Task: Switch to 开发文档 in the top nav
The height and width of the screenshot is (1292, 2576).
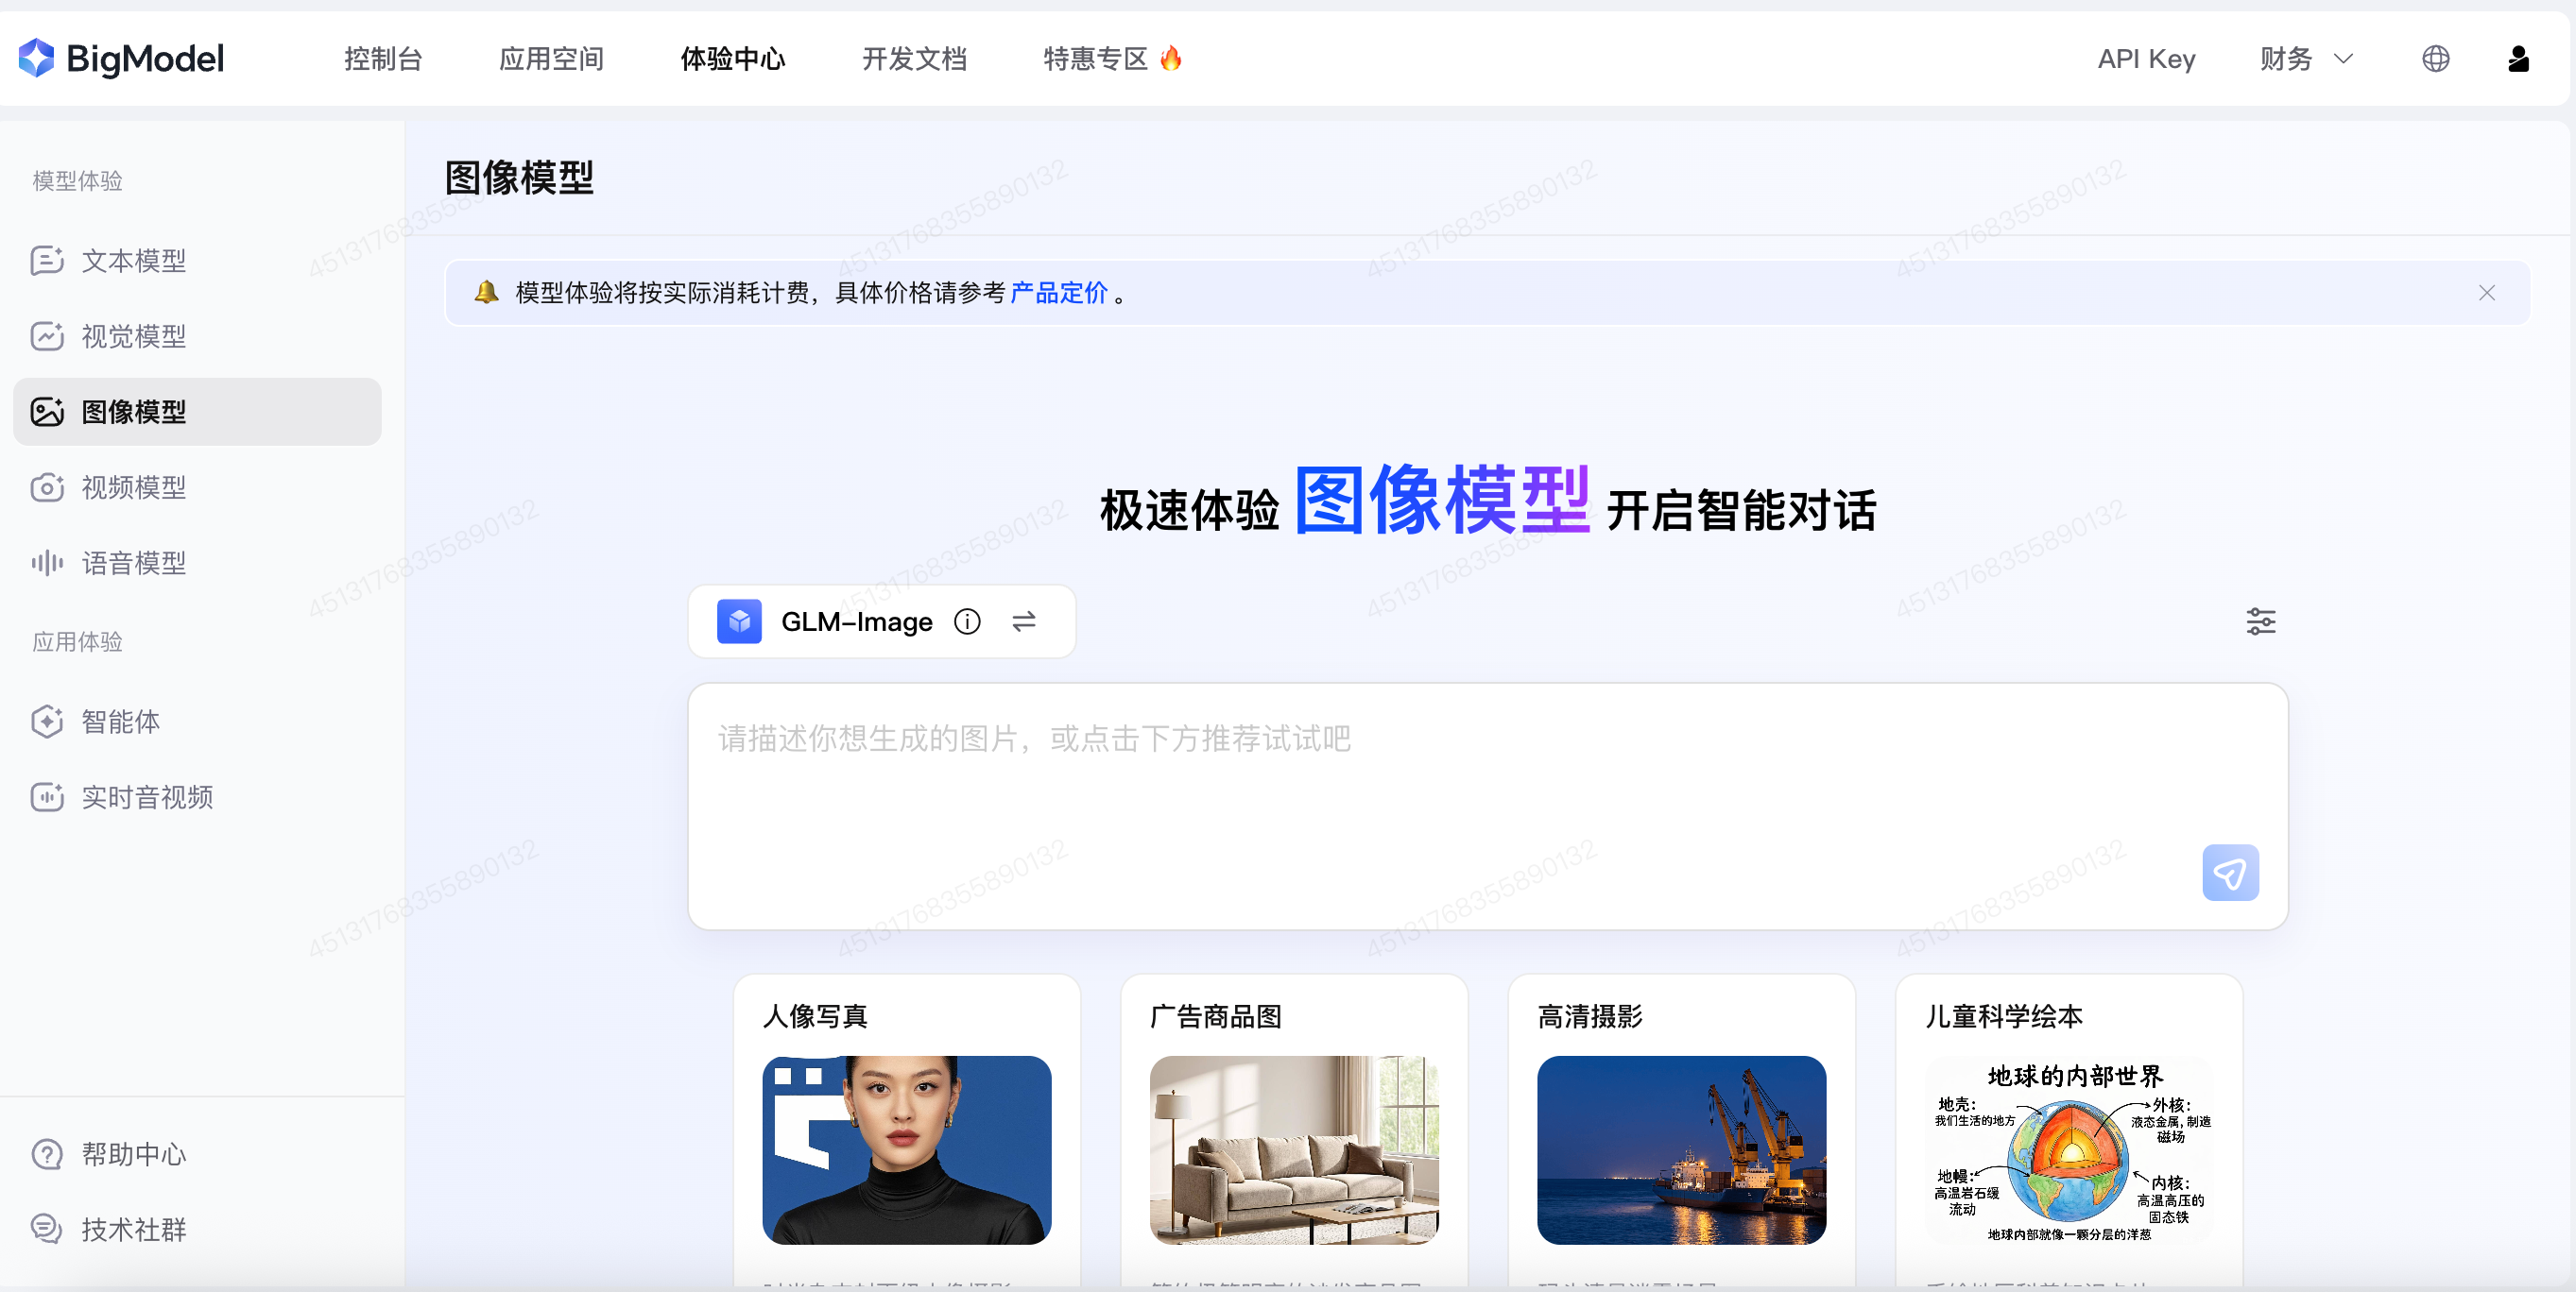Action: point(914,59)
